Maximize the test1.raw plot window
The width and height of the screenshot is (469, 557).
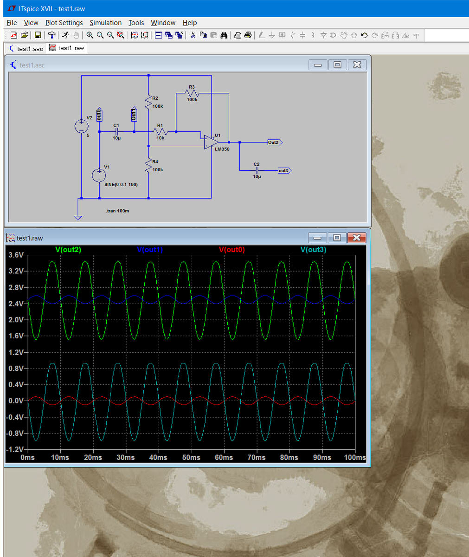337,238
